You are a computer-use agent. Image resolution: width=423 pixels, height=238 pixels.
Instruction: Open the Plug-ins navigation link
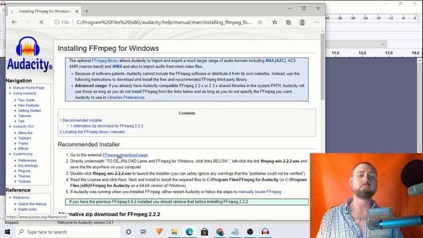pos(24,171)
